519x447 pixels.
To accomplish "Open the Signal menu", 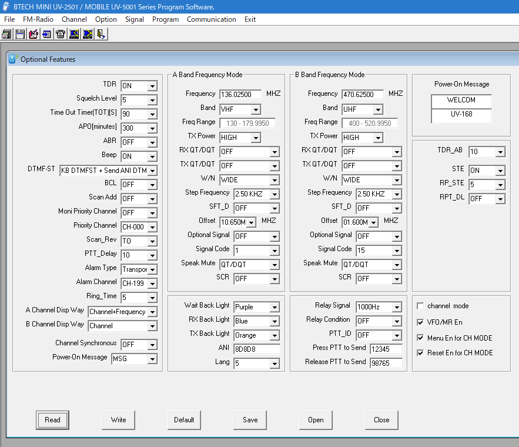I will pyautogui.click(x=135, y=19).
